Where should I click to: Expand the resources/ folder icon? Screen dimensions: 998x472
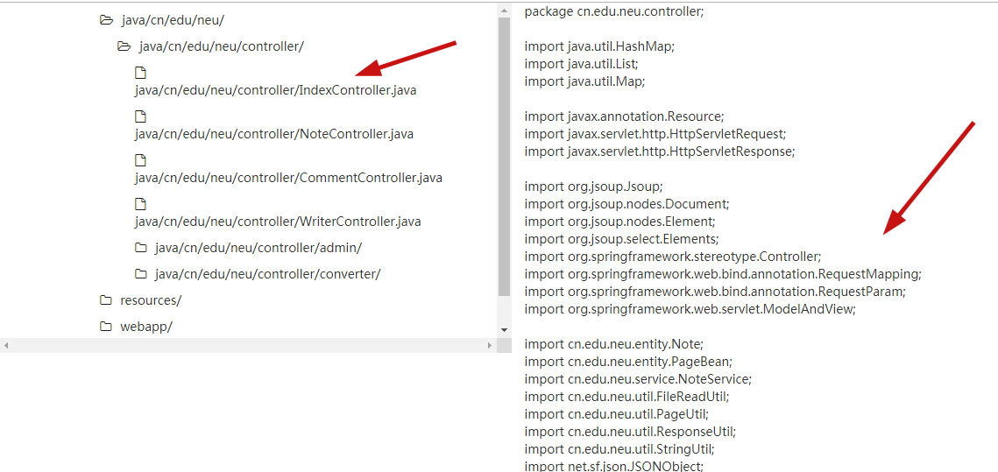(x=106, y=300)
